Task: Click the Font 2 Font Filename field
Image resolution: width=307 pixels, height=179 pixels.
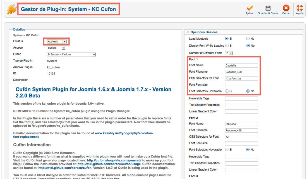Action: pos(241,130)
